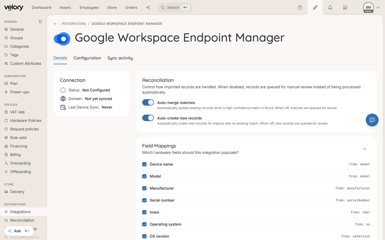Open the feedback chat bubble button
Screen dimensions: 385x240
[x=372, y=120]
